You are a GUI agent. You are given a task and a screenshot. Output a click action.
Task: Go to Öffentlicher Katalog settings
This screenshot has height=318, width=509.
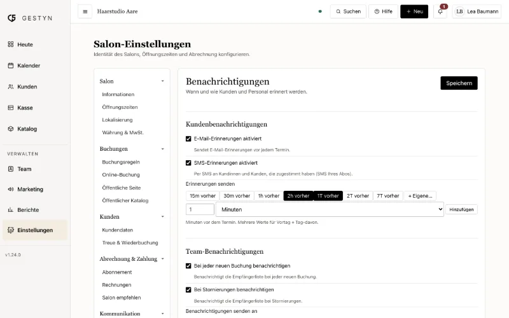click(x=125, y=200)
